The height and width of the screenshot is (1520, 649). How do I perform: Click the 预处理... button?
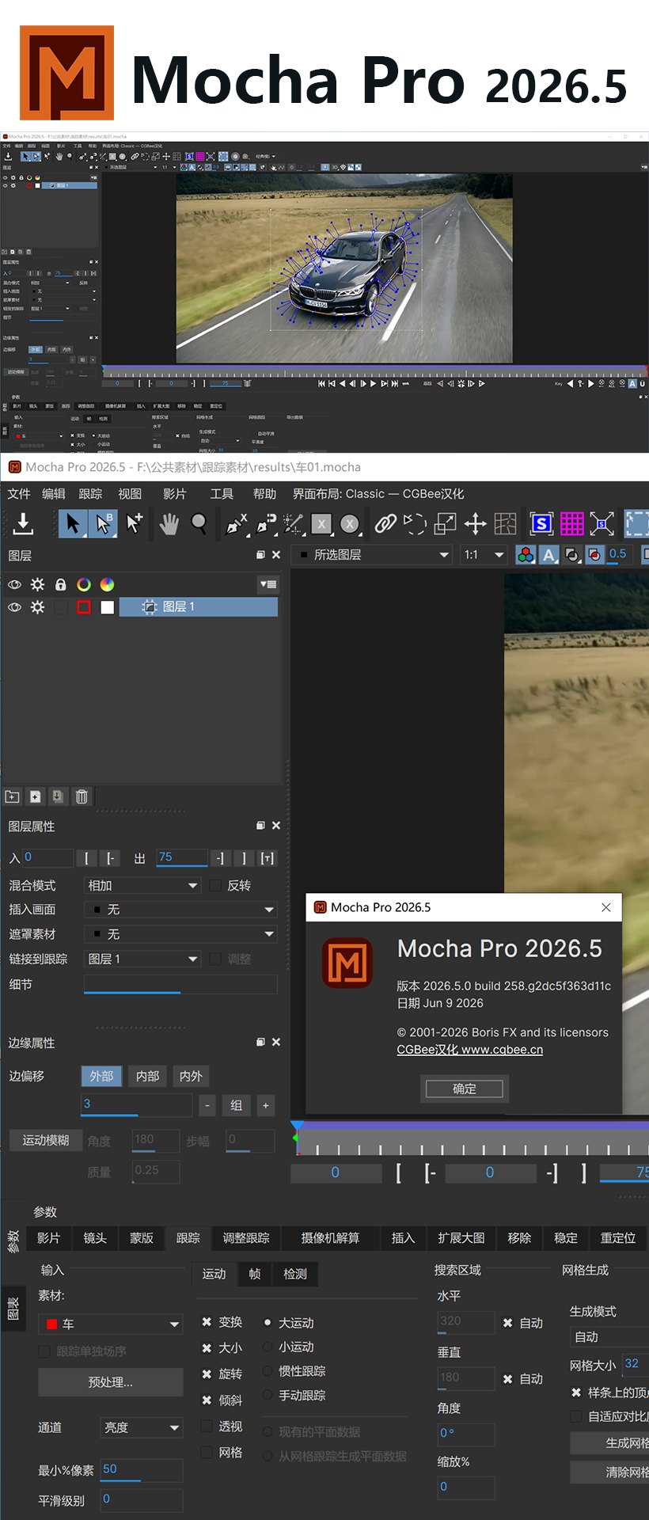(x=111, y=1382)
